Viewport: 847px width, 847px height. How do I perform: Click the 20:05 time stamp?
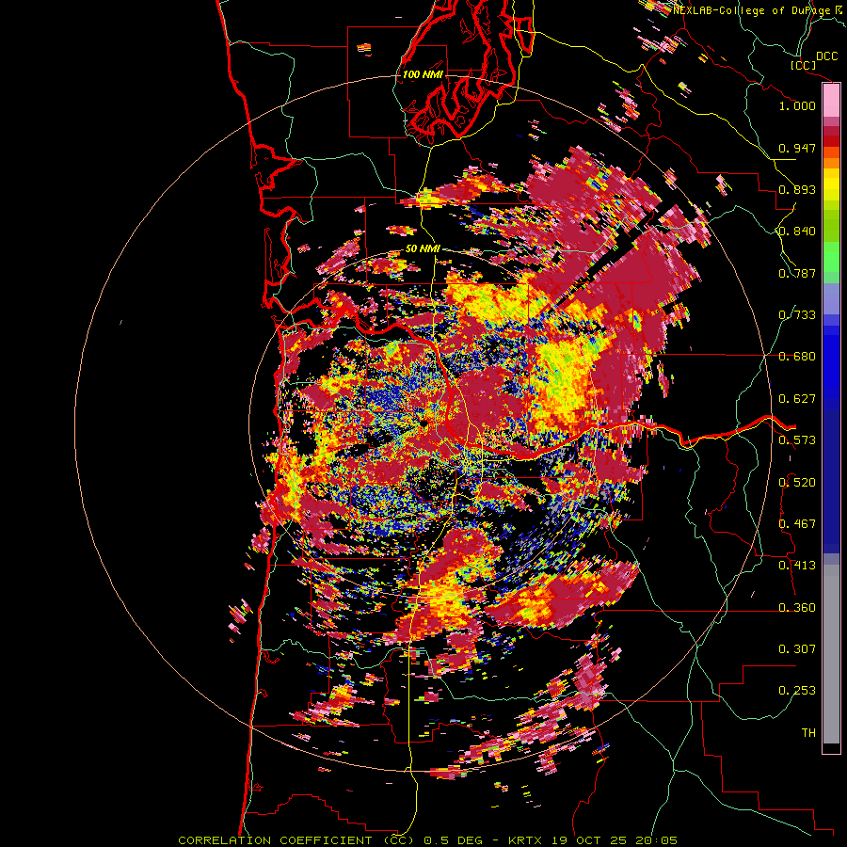[657, 840]
